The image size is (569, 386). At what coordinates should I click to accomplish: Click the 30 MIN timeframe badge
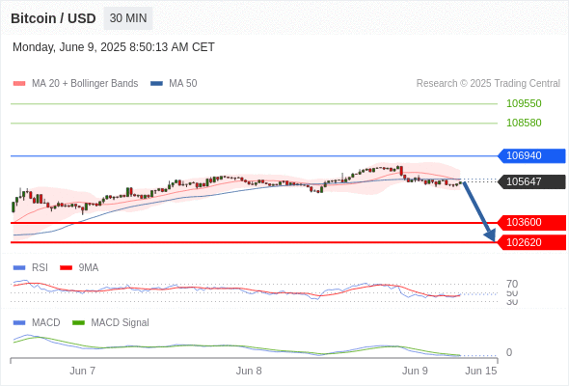pyautogui.click(x=128, y=18)
